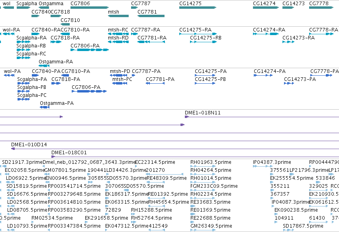Select EST SD17867.5prime
This screenshot has width=339, height=232.
(x=303, y=226)
